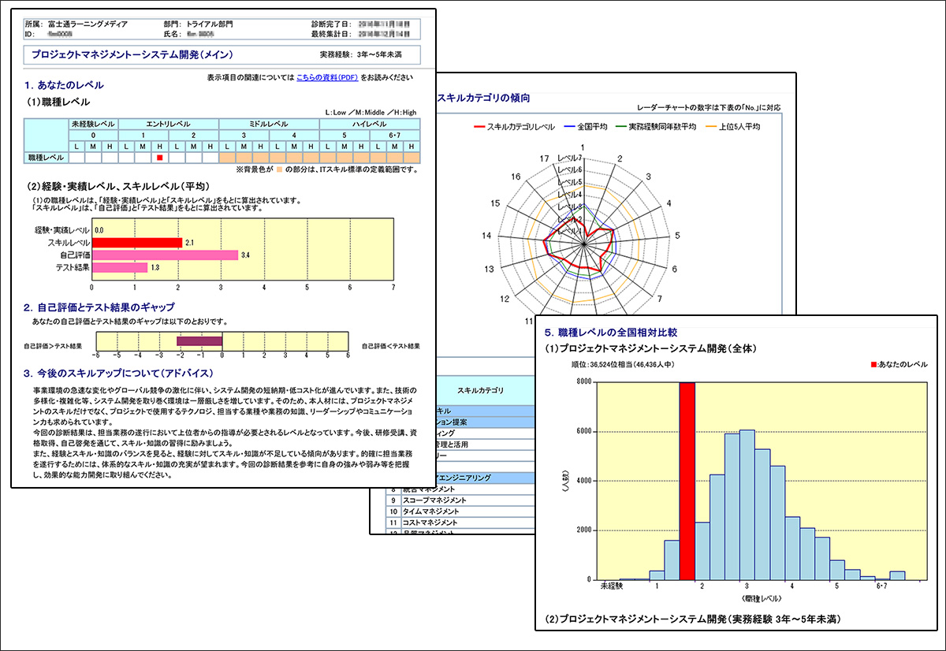946x651 pixels.
Task: Open the こちらの資料(PDF) link
Action: (x=327, y=77)
